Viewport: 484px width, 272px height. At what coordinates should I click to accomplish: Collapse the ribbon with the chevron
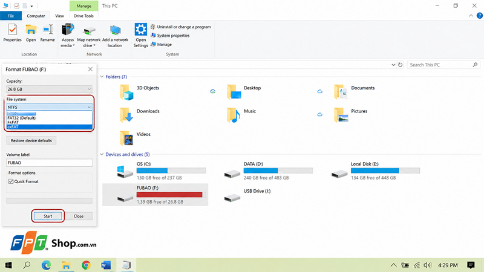[471, 16]
